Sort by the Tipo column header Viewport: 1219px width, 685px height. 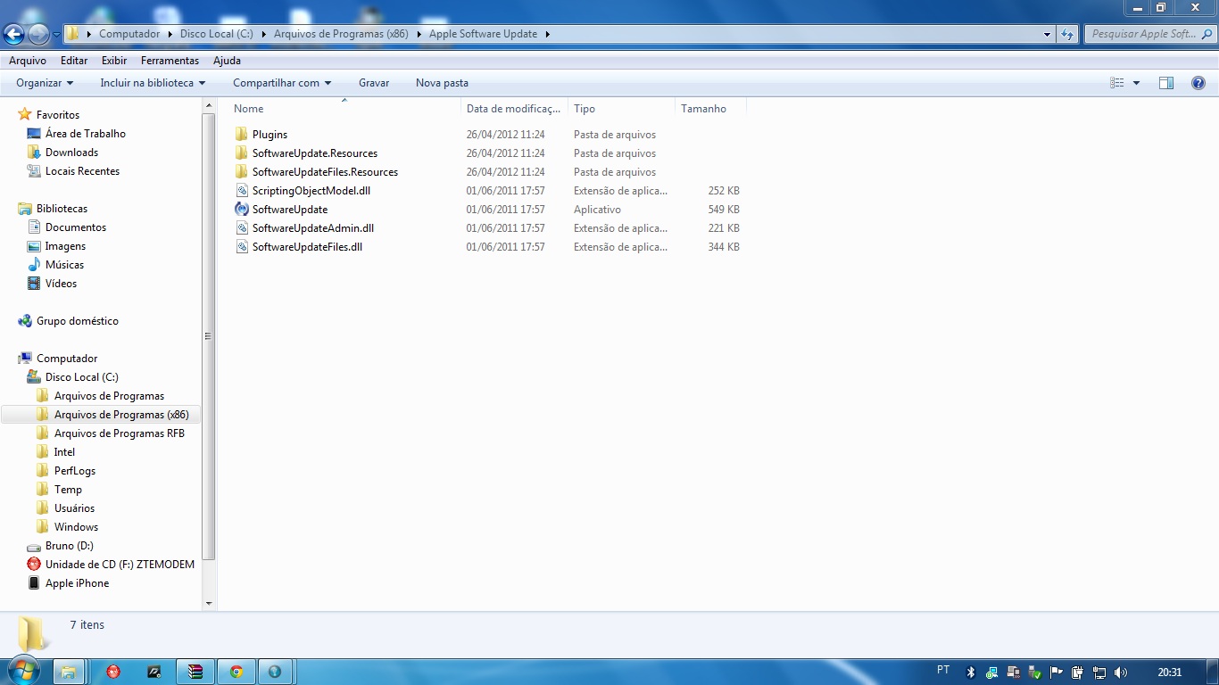621,109
